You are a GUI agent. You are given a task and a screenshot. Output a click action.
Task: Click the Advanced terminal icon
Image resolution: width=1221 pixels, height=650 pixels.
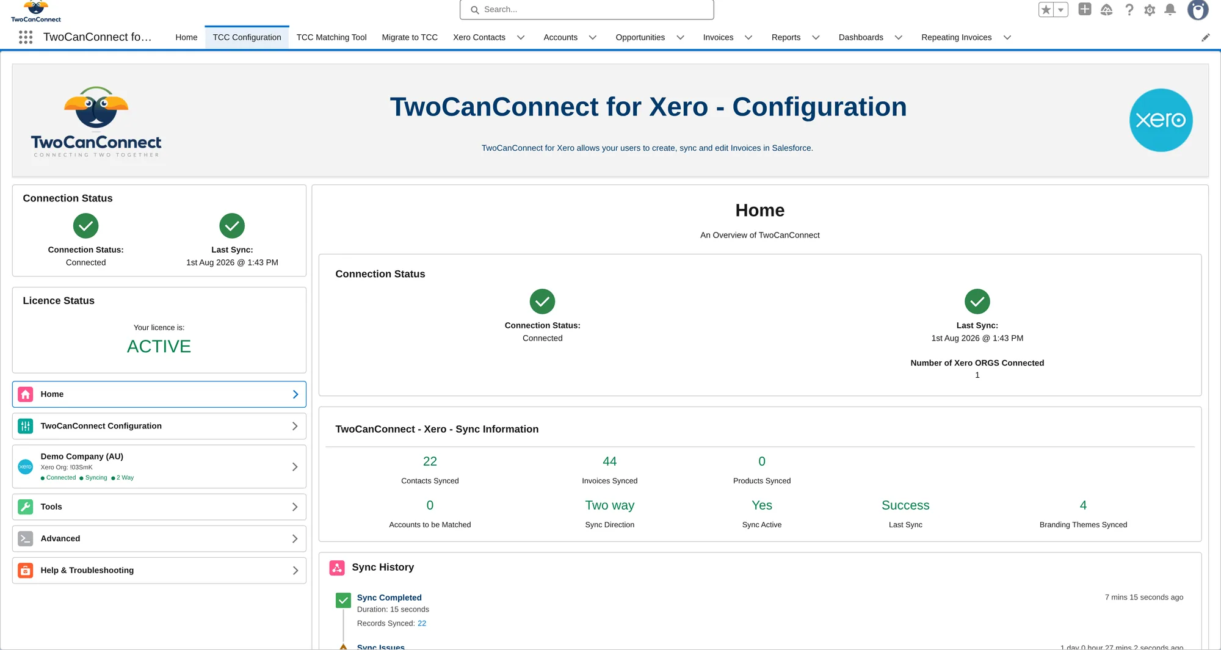26,538
